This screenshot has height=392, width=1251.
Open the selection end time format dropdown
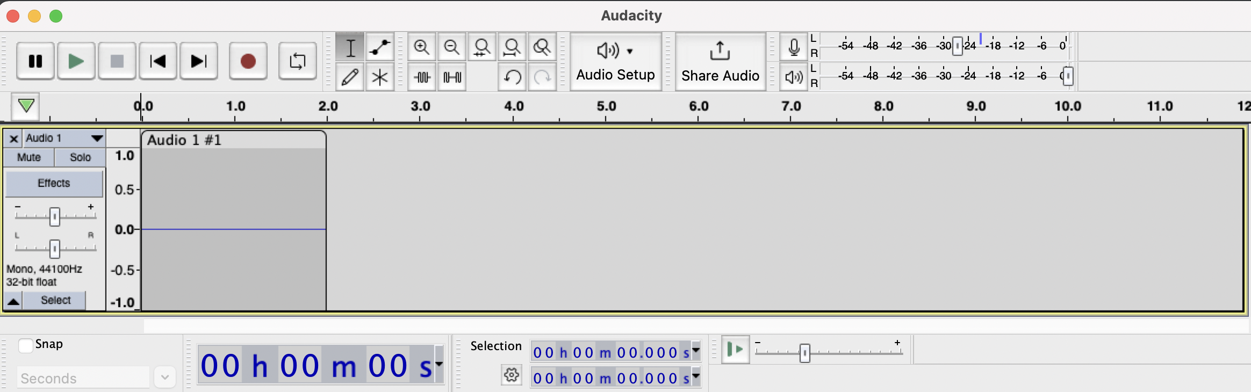(x=696, y=376)
